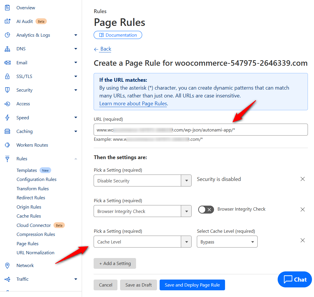Click into the URL input field

coord(201,130)
